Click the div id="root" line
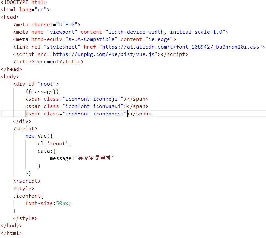 [36, 84]
